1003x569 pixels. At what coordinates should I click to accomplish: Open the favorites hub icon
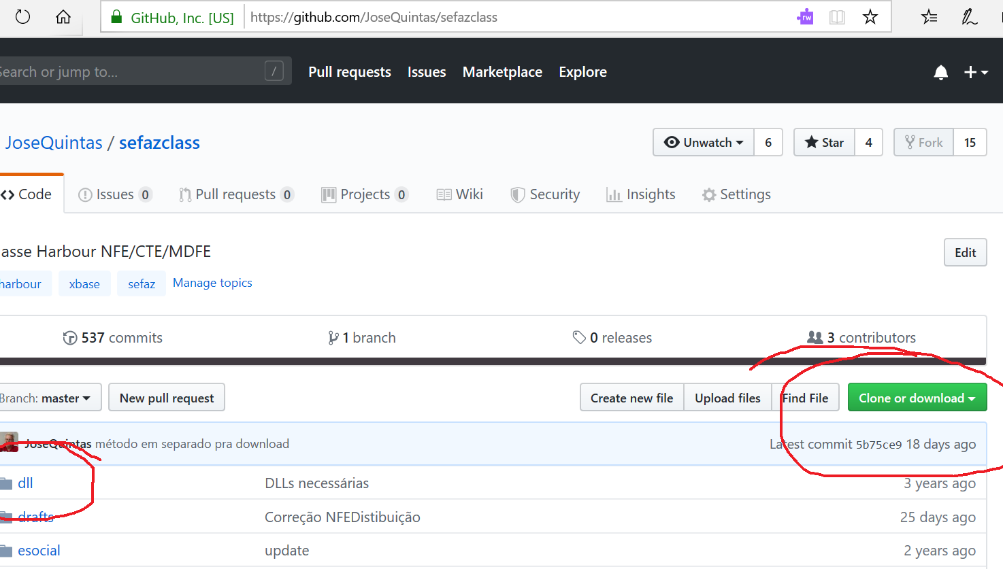(x=929, y=17)
